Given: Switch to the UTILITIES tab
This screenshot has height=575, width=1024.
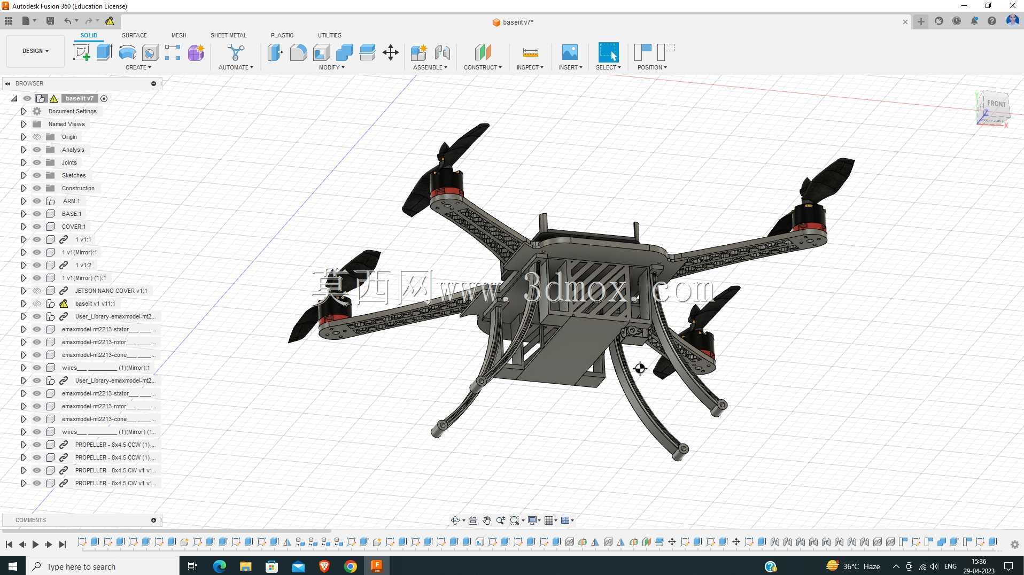Looking at the screenshot, I should [x=330, y=35].
